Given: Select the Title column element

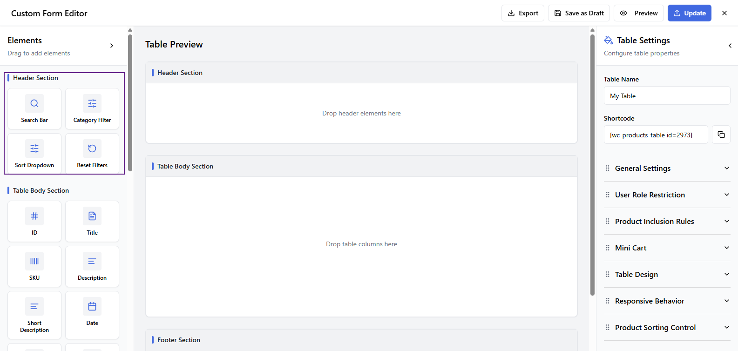Looking at the screenshot, I should tap(92, 222).
